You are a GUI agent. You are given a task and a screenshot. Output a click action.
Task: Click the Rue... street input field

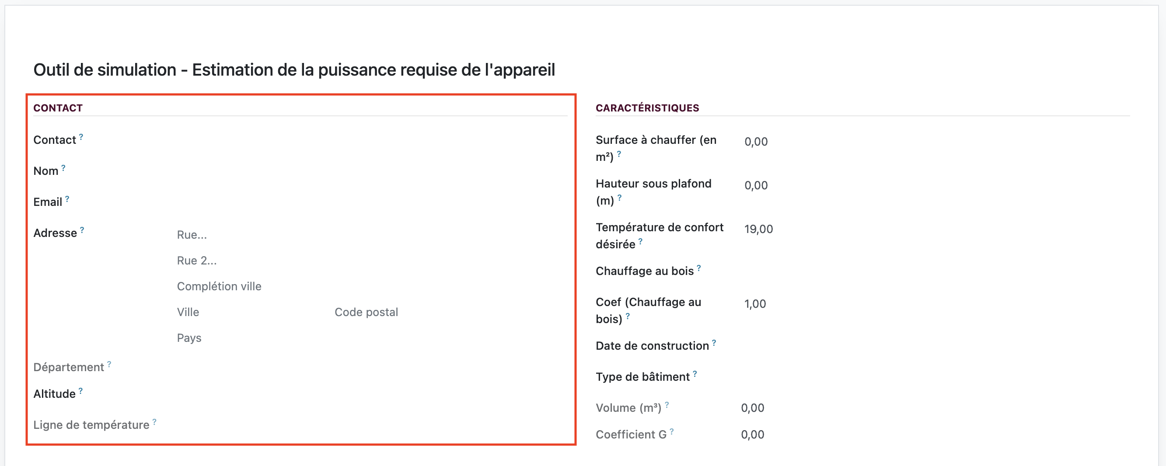372,235
